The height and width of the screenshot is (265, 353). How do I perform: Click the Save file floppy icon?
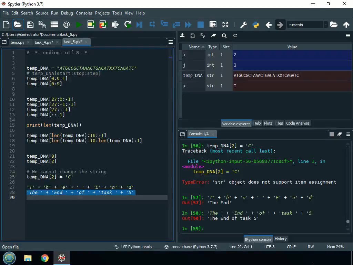tap(30, 24)
